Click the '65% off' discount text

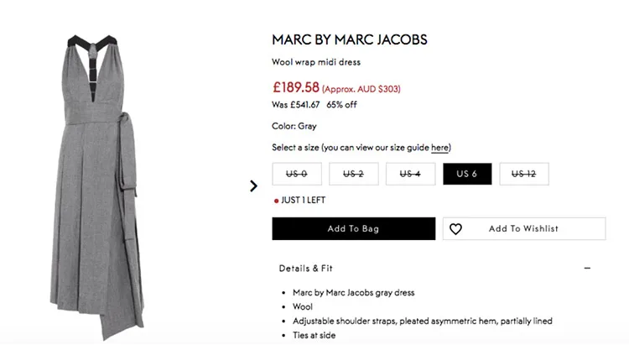342,105
